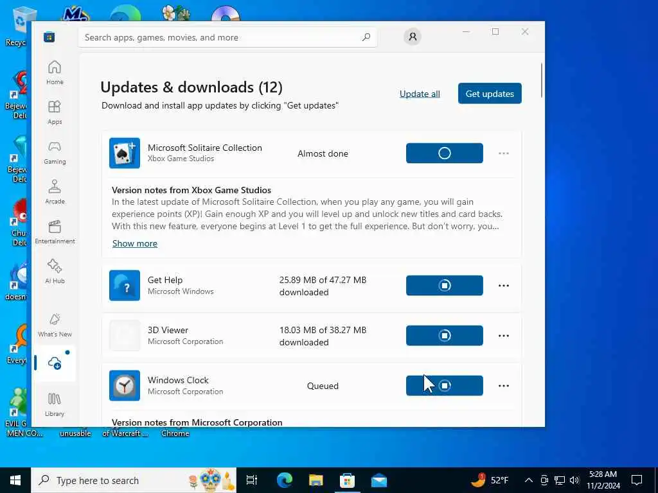Click the network tray icon

click(560, 480)
